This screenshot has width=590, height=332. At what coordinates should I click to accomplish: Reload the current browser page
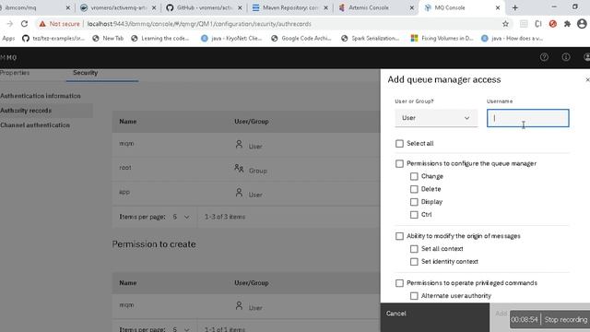pos(25,24)
